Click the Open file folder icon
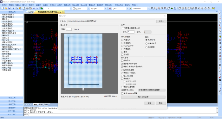The height and width of the screenshot is (119, 222). click(6, 9)
